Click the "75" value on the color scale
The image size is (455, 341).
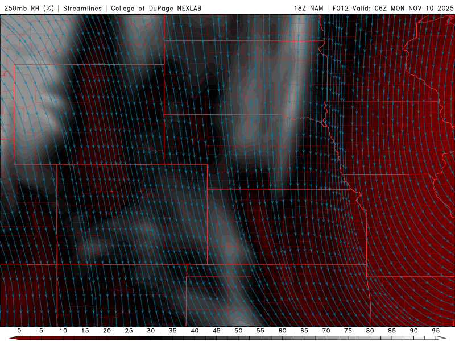point(348,331)
